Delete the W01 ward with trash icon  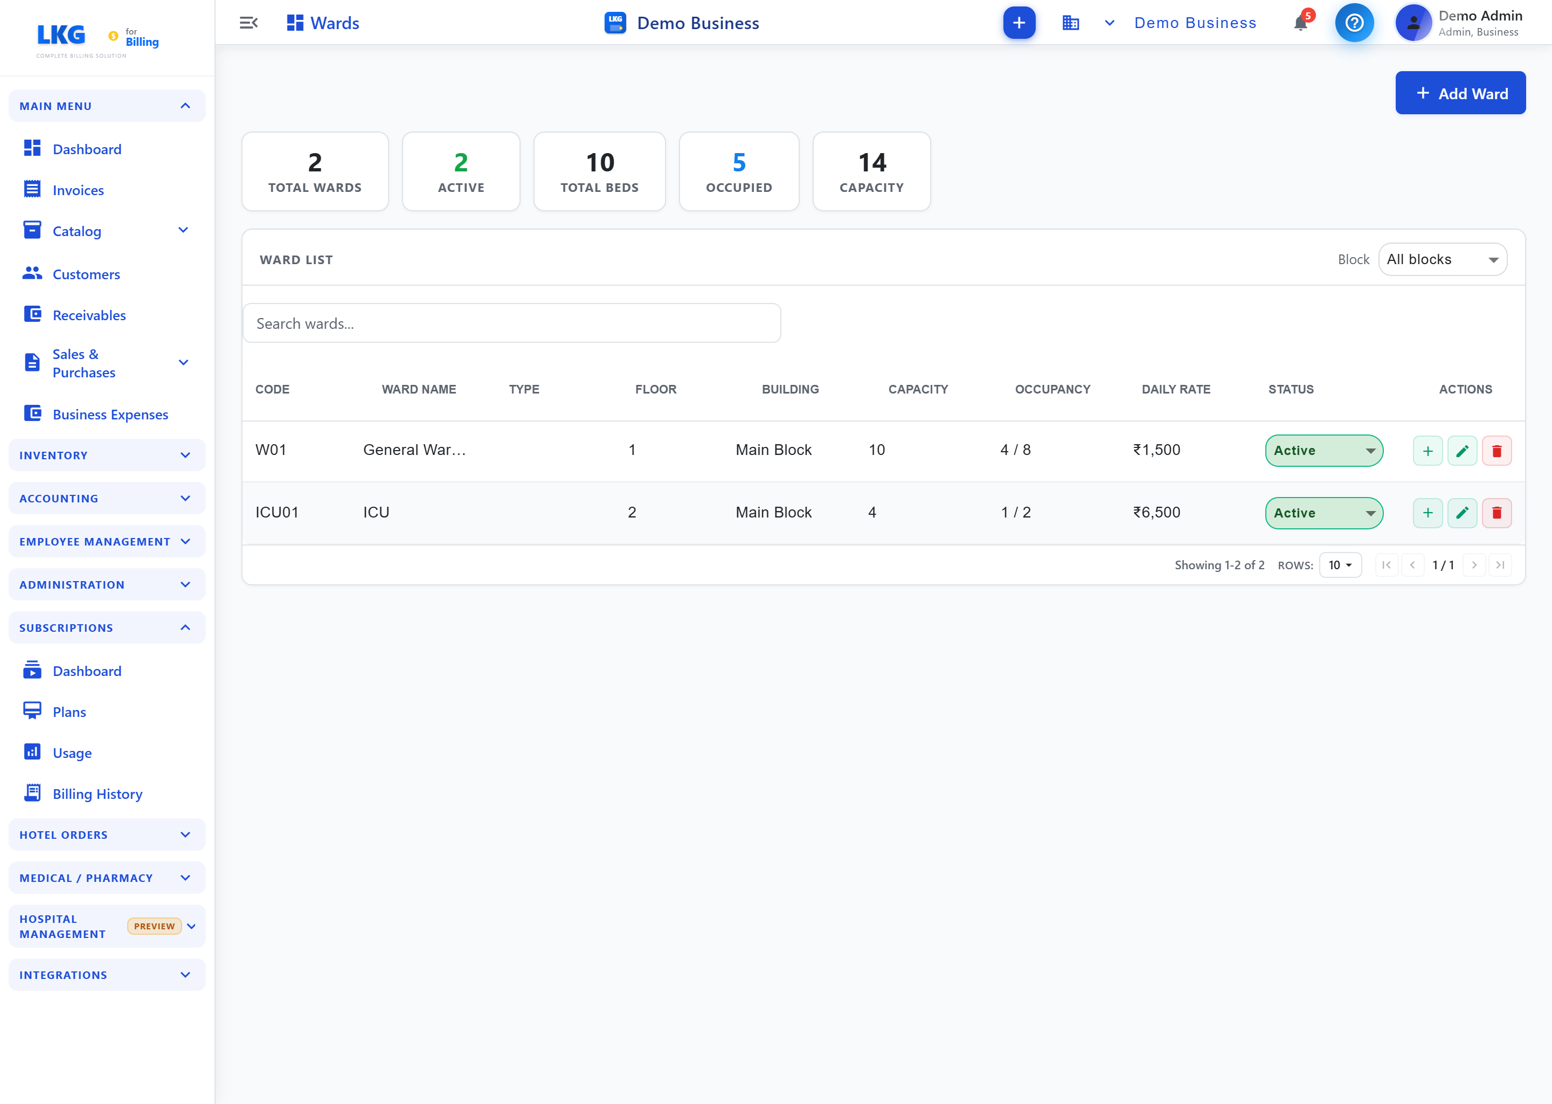[1496, 451]
